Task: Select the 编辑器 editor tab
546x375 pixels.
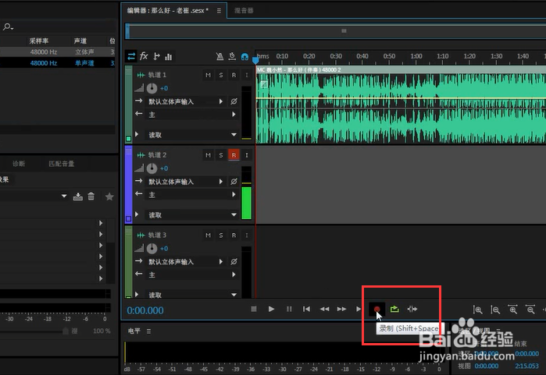Action: click(x=167, y=10)
